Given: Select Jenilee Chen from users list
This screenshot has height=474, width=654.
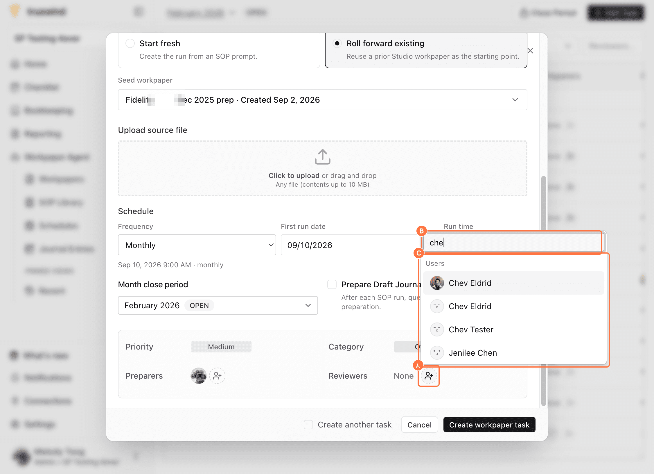Looking at the screenshot, I should [513, 353].
